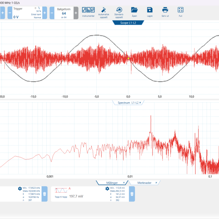Switch to the Merknader tab
This screenshot has height=219, width=219.
(x=144, y=183)
